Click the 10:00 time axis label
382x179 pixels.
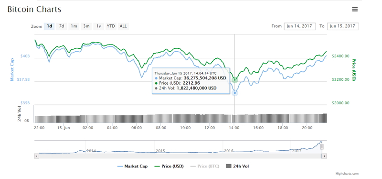click(185, 128)
